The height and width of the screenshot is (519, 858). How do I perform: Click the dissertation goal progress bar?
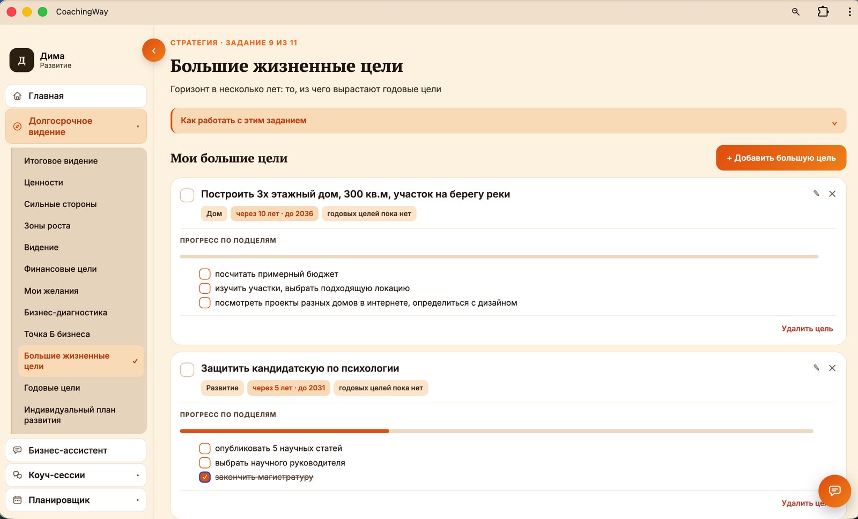click(497, 431)
